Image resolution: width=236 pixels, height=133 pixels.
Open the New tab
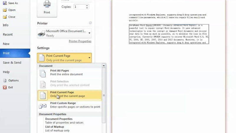pos(15,44)
